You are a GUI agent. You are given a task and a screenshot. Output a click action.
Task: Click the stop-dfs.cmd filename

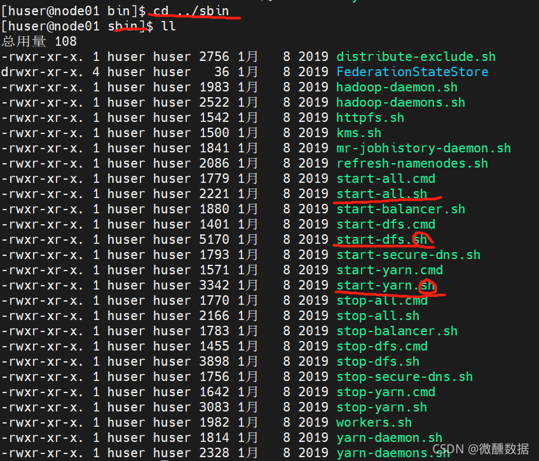(x=381, y=346)
